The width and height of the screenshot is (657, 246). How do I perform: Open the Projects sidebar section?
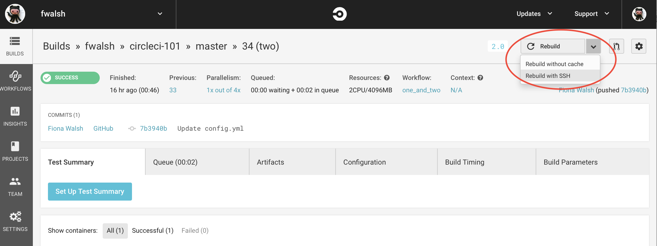point(15,151)
